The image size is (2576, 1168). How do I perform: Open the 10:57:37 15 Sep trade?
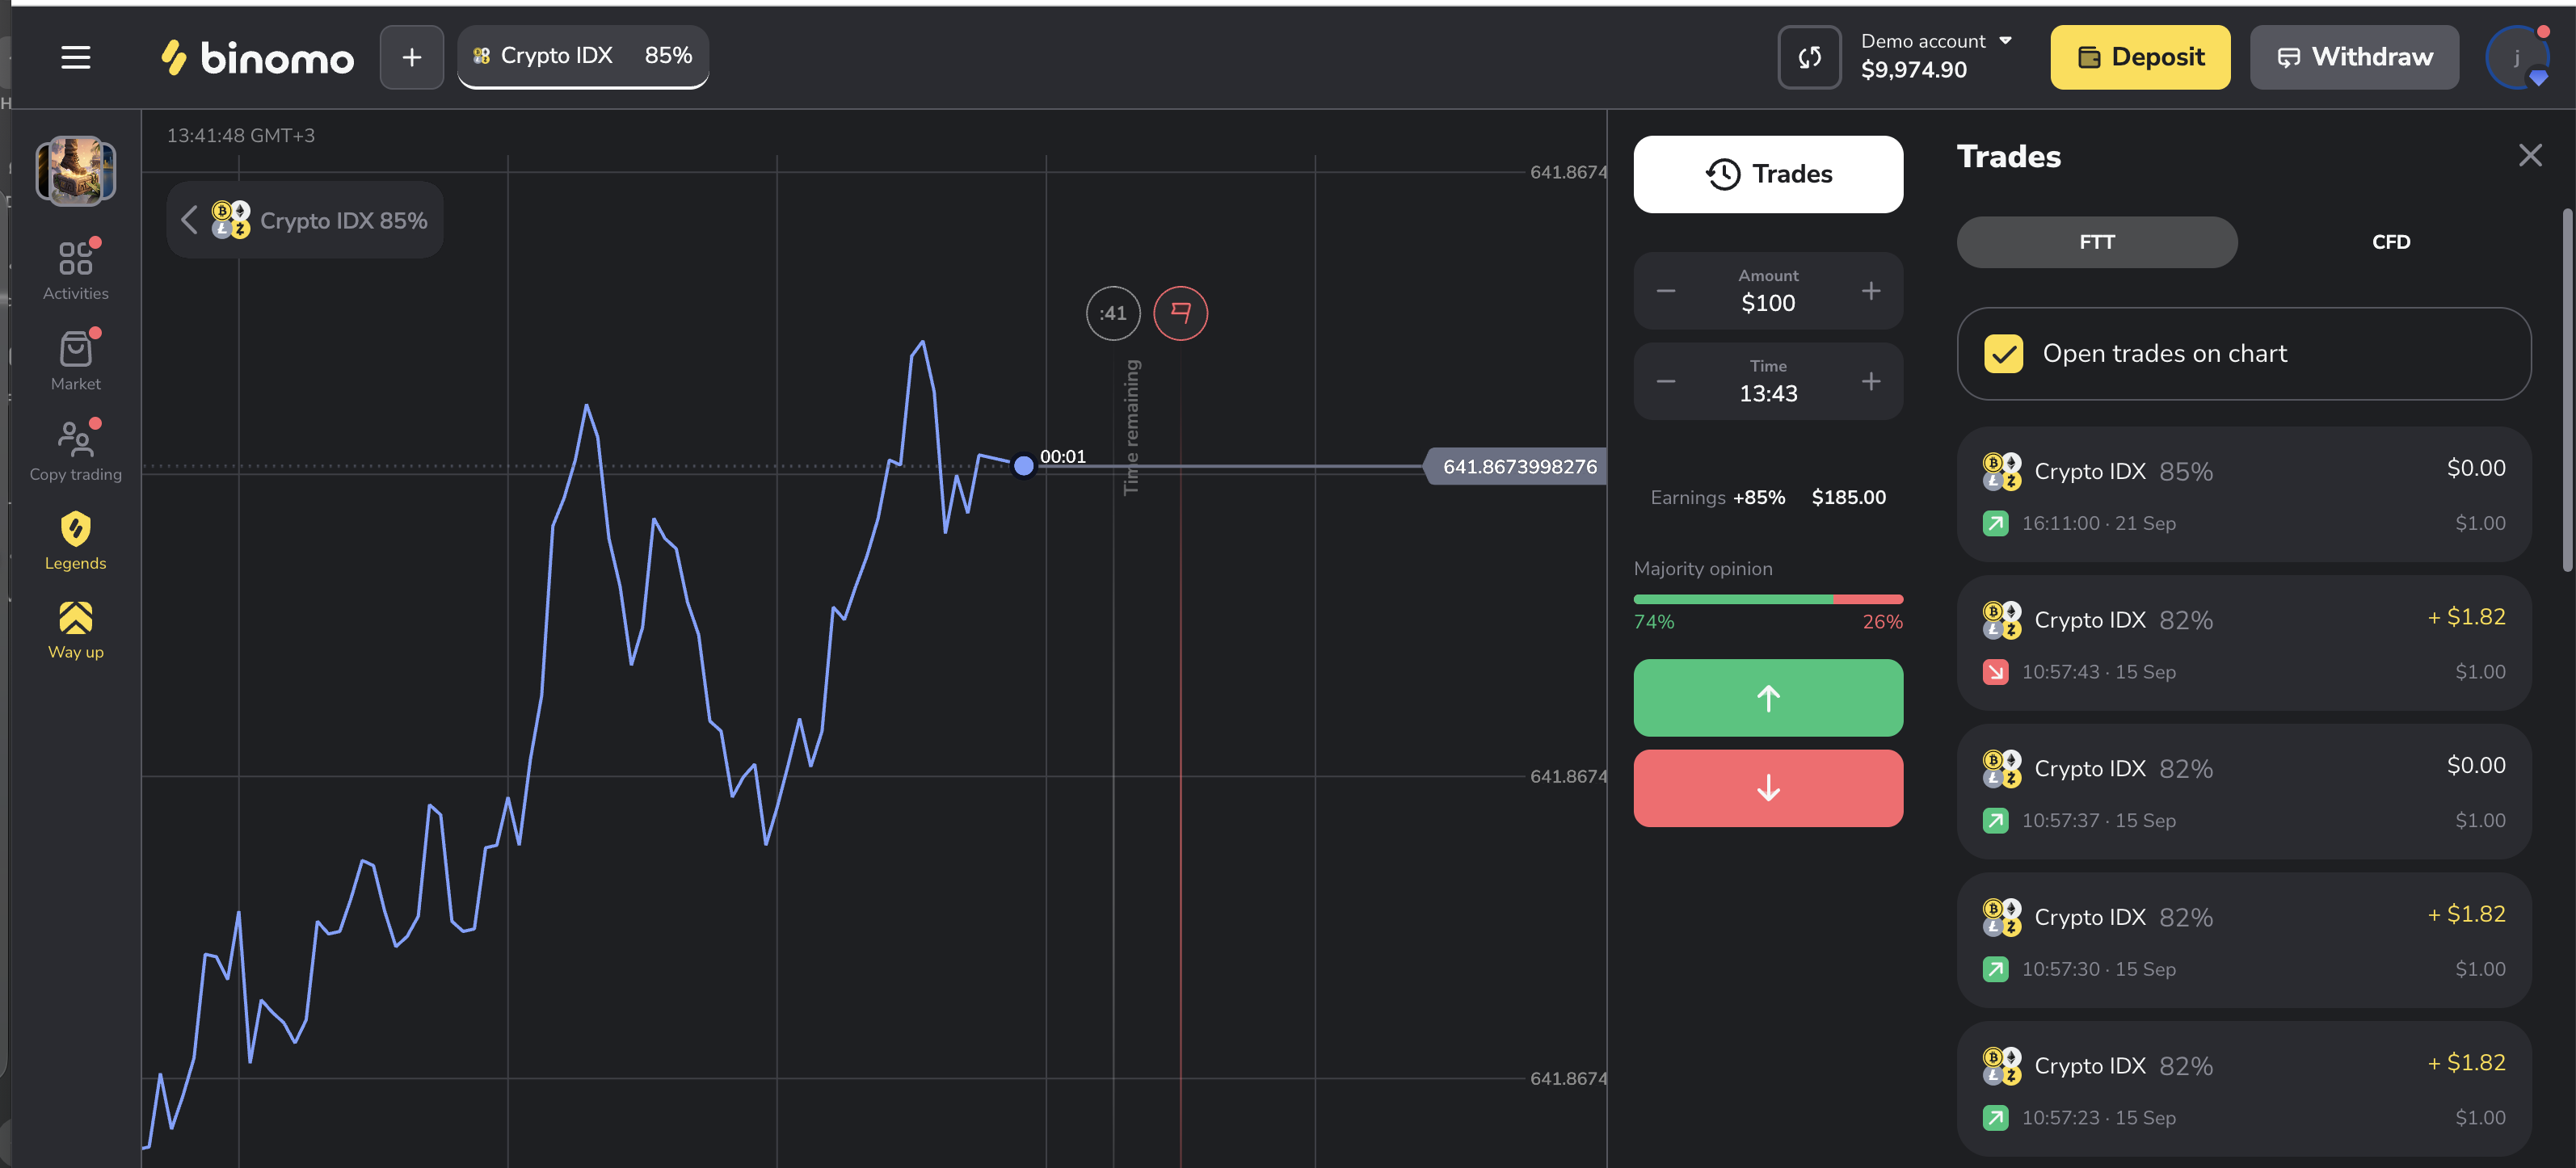tap(2244, 791)
